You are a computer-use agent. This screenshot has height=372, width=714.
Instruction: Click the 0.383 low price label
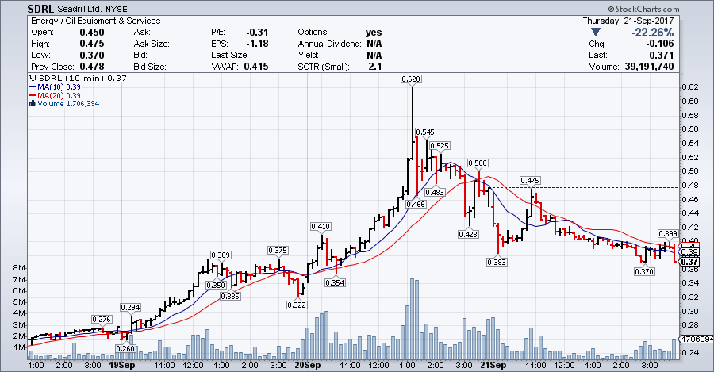[x=497, y=261]
